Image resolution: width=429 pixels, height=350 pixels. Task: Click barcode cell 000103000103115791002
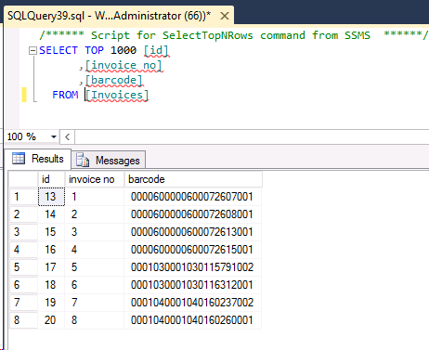click(192, 267)
